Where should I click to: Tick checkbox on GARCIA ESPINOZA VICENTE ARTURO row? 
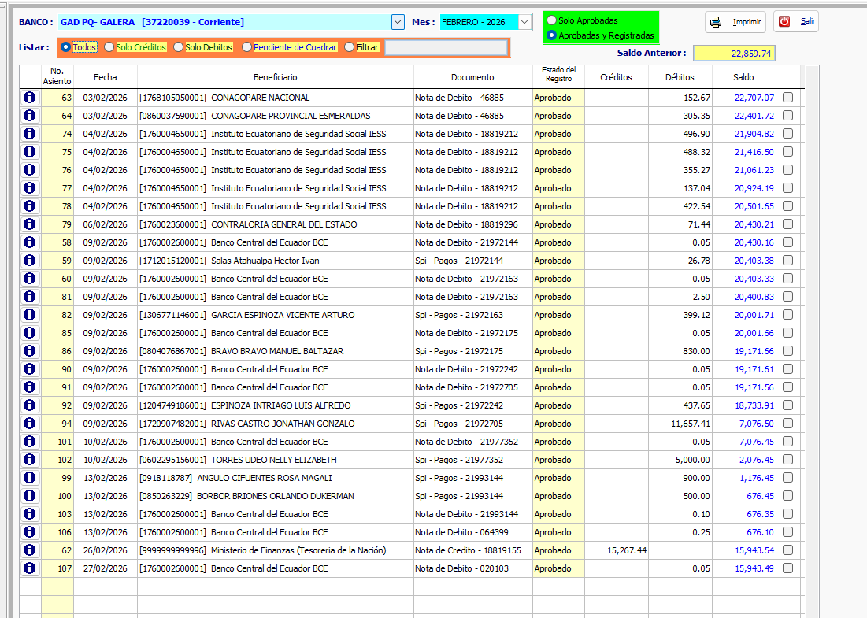(787, 315)
